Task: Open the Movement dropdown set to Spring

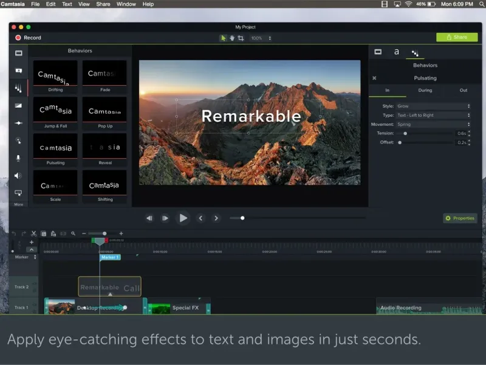Action: coord(433,124)
